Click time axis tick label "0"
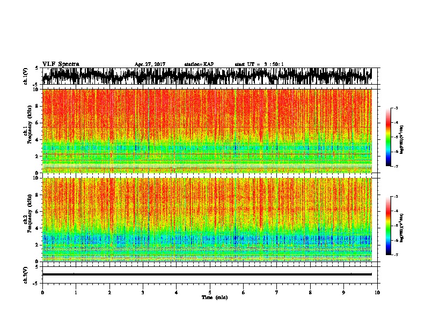 (x=42, y=293)
